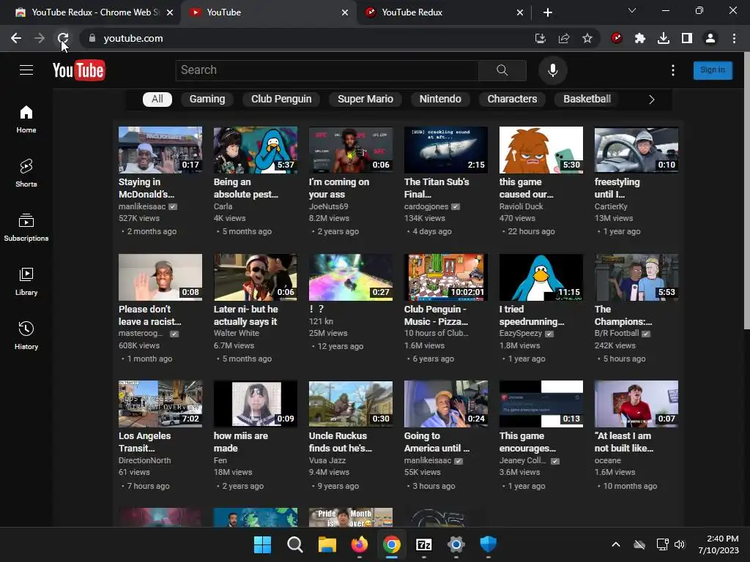Screen dimensions: 750x562
Task: View site information lock icon
Action: 92,38
